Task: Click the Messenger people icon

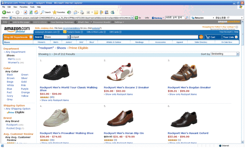Action: 112,12
